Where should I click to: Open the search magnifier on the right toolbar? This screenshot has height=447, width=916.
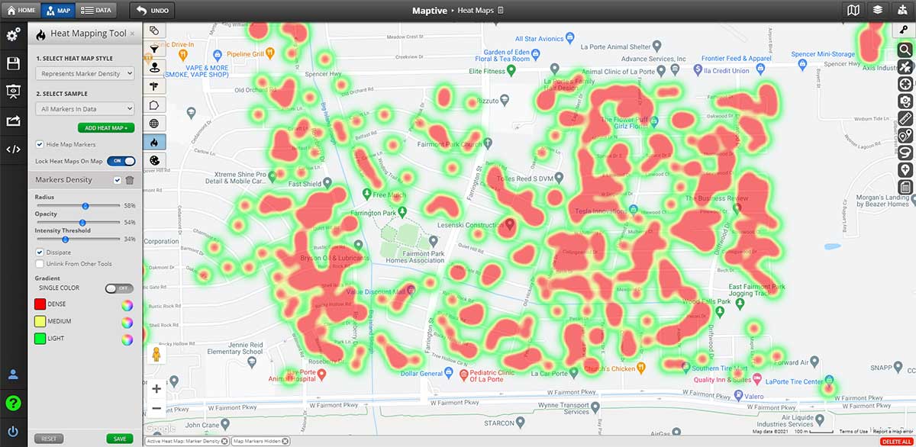point(905,50)
